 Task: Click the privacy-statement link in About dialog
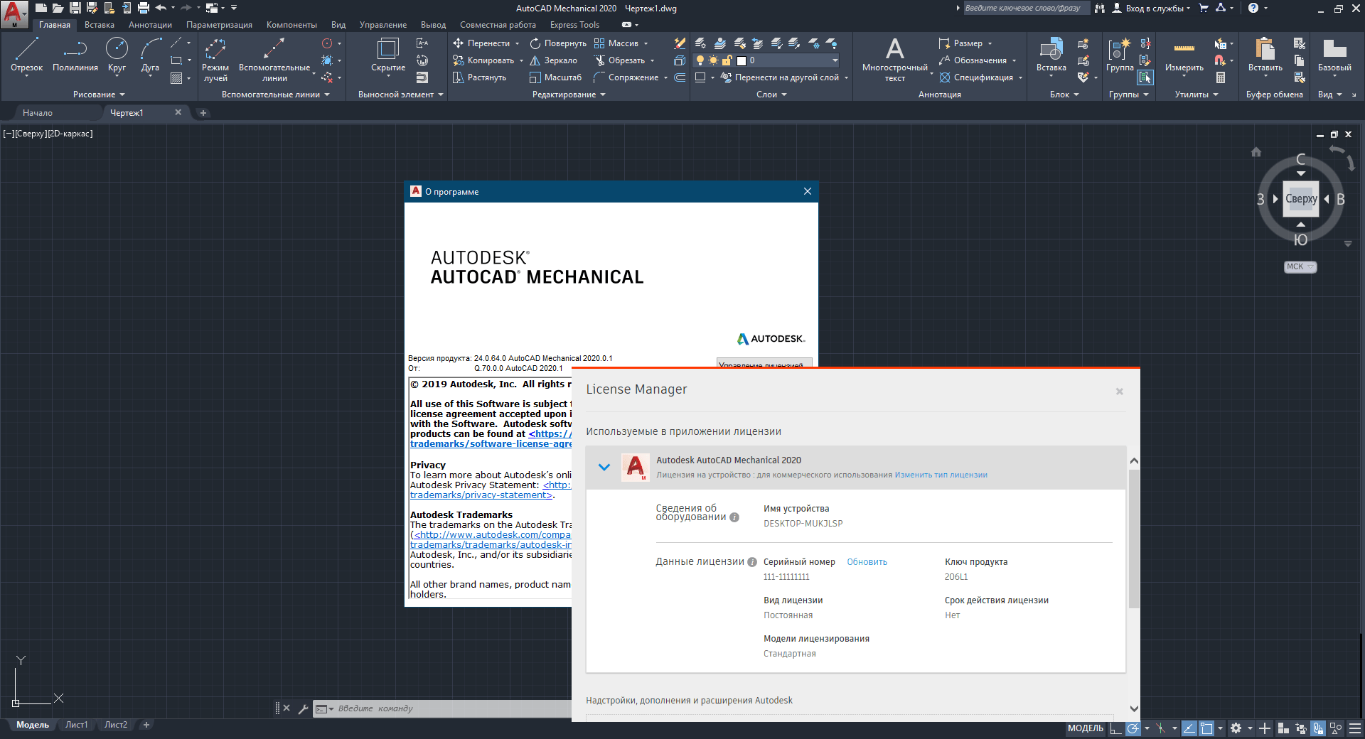pos(481,495)
